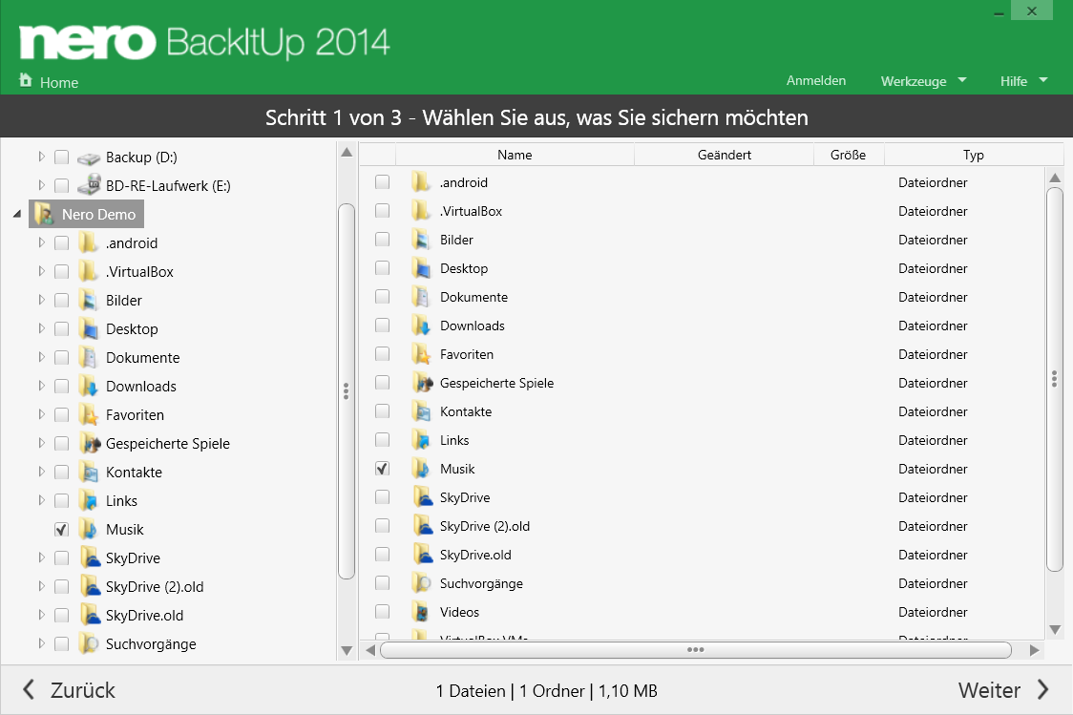Click the SkyDrive cloud folder icon in the tree
This screenshot has height=715, width=1073.
[90, 557]
